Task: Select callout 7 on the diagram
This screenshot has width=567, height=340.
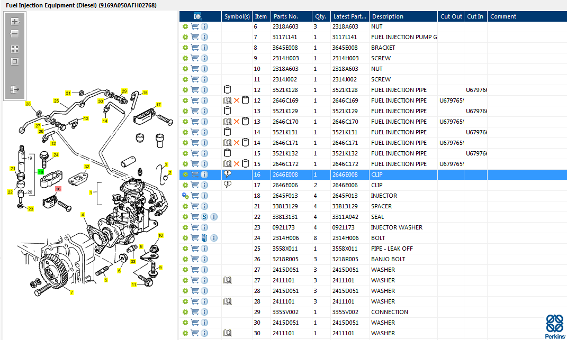Action: coord(71,292)
